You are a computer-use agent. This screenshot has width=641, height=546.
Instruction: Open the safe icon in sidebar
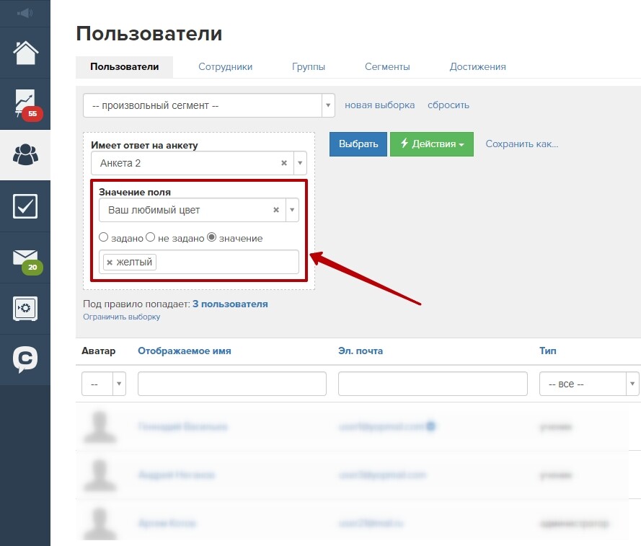[25, 309]
